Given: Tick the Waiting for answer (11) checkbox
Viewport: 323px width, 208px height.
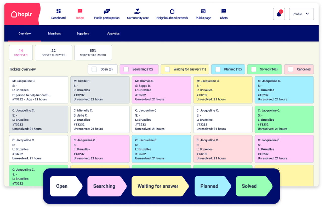Looking at the screenshot, I should (167, 69).
